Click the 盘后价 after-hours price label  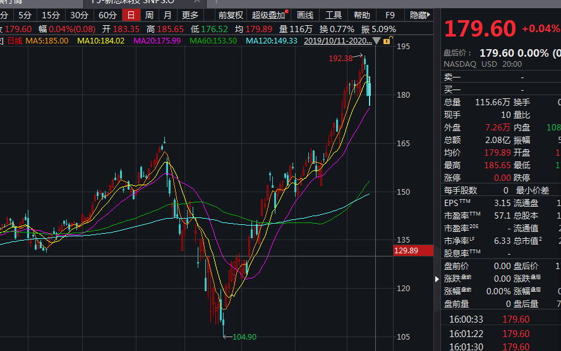coord(457,53)
